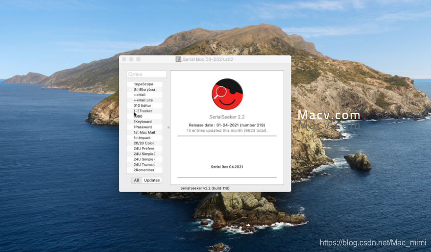Close the Serial Box window
The image size is (431, 252).
(x=124, y=59)
